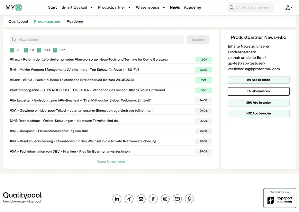Screen dimensions: 299x212
Task: Click the MYQ logo
Action: pos(14,7)
